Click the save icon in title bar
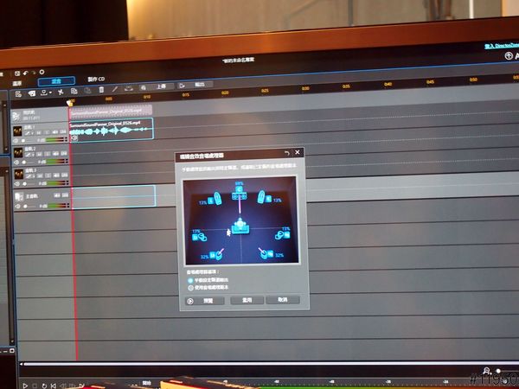The height and width of the screenshot is (389, 519). point(17,73)
